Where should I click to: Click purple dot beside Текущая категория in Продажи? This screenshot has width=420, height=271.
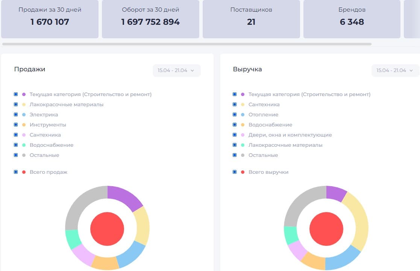[x=24, y=94]
